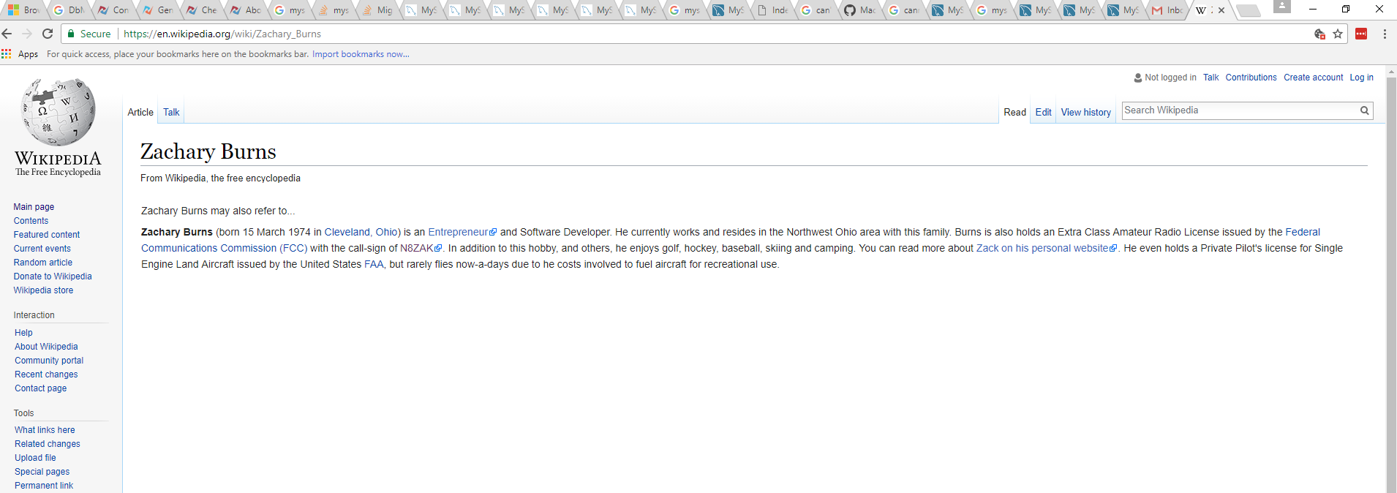Open Community portal link
The image size is (1397, 493).
(x=49, y=361)
